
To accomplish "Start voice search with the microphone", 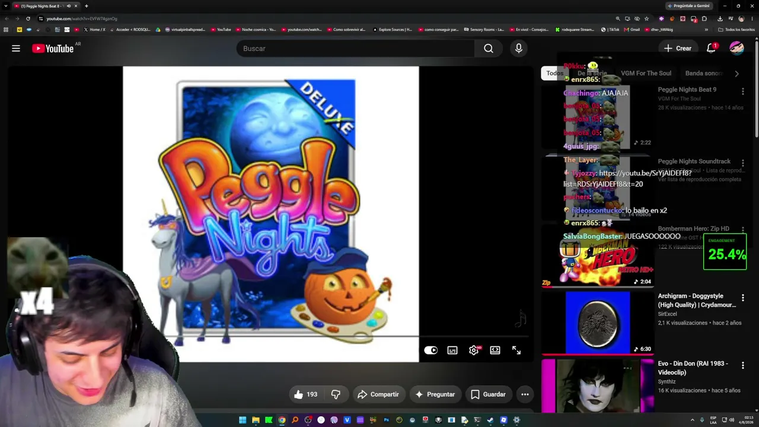I will pos(519,49).
